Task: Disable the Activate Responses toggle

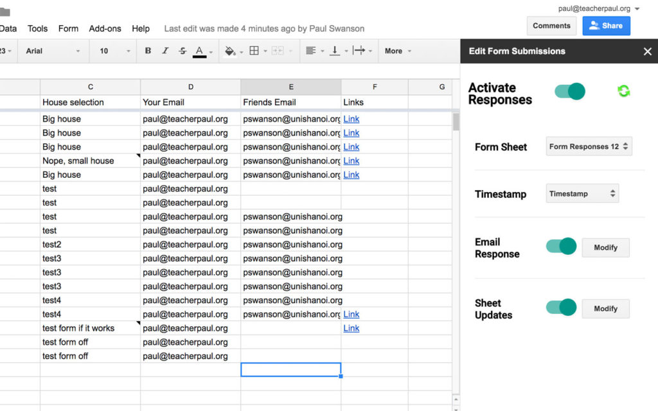Action: [569, 91]
